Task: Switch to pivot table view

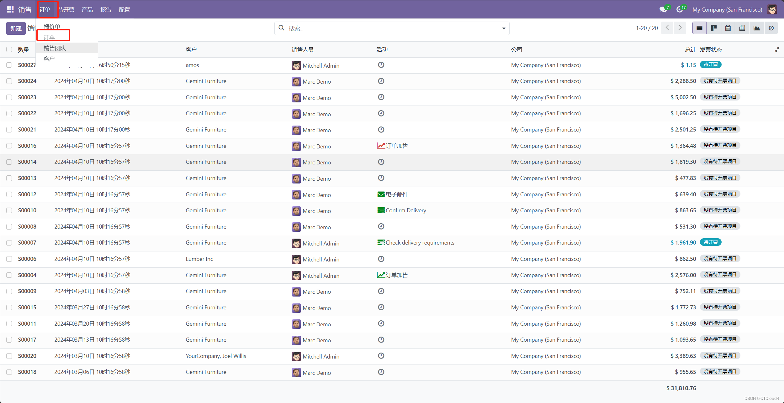Action: (742, 28)
